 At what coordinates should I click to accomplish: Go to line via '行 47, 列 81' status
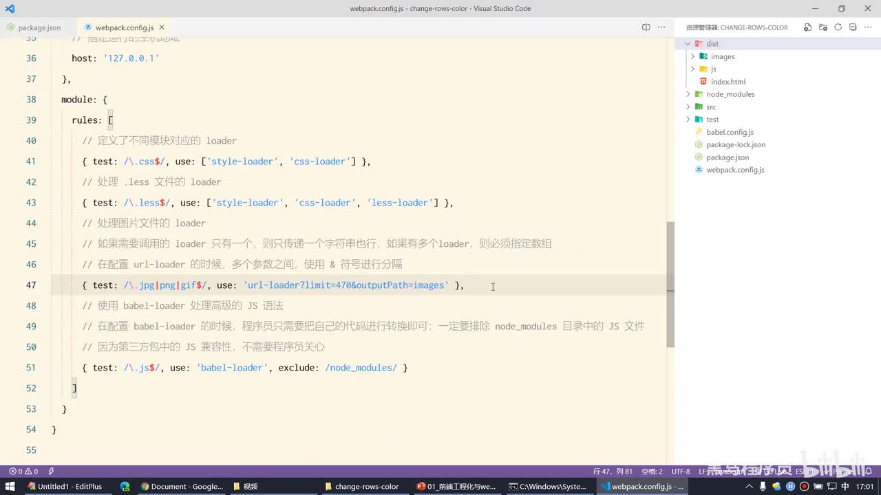[x=613, y=471]
